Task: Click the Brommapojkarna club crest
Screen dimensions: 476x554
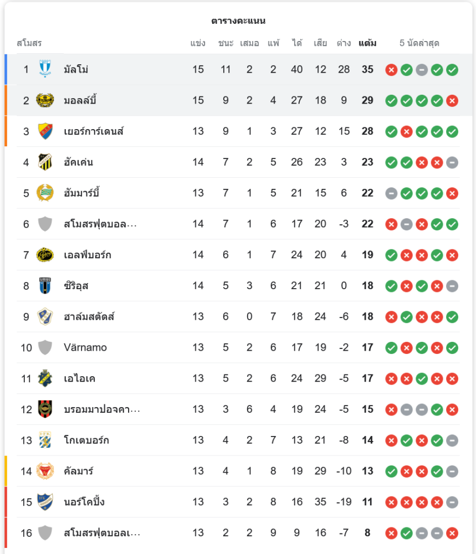Action: coord(45,409)
